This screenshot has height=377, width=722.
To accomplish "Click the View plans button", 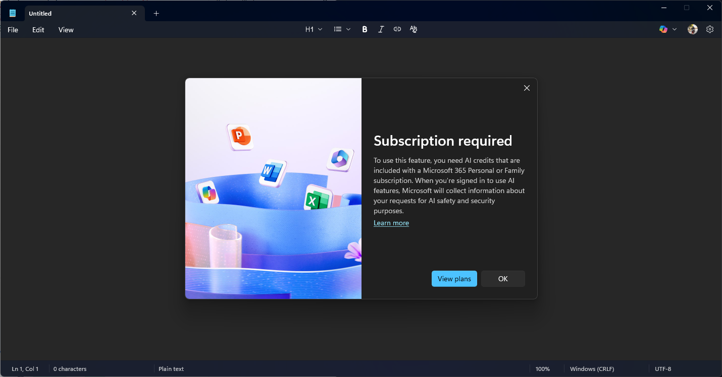I will pyautogui.click(x=454, y=279).
